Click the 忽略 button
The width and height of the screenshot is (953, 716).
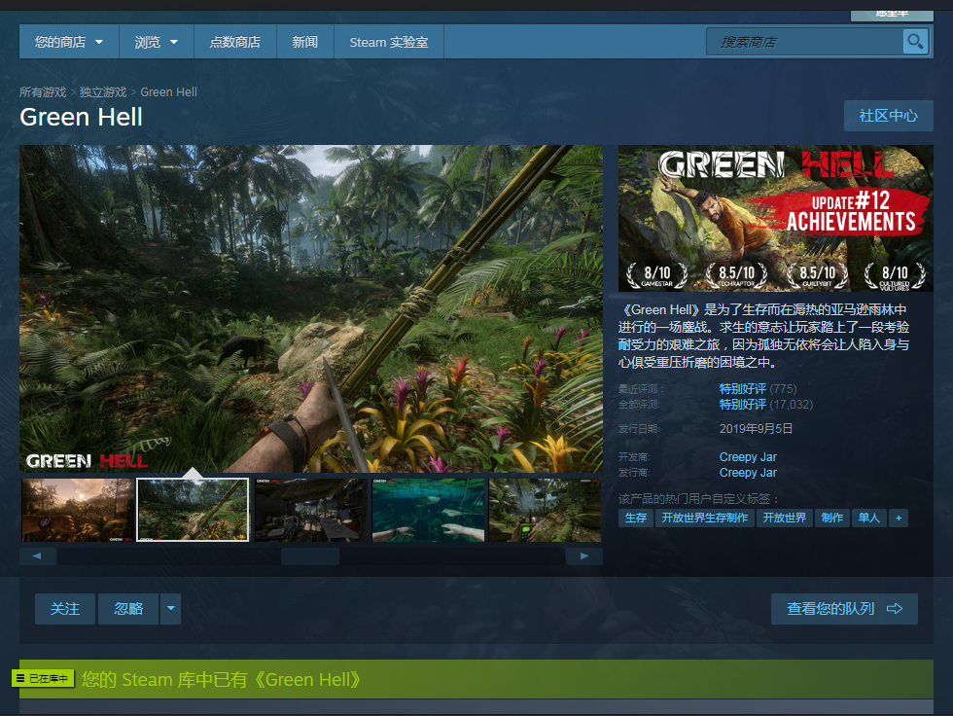[x=128, y=609]
